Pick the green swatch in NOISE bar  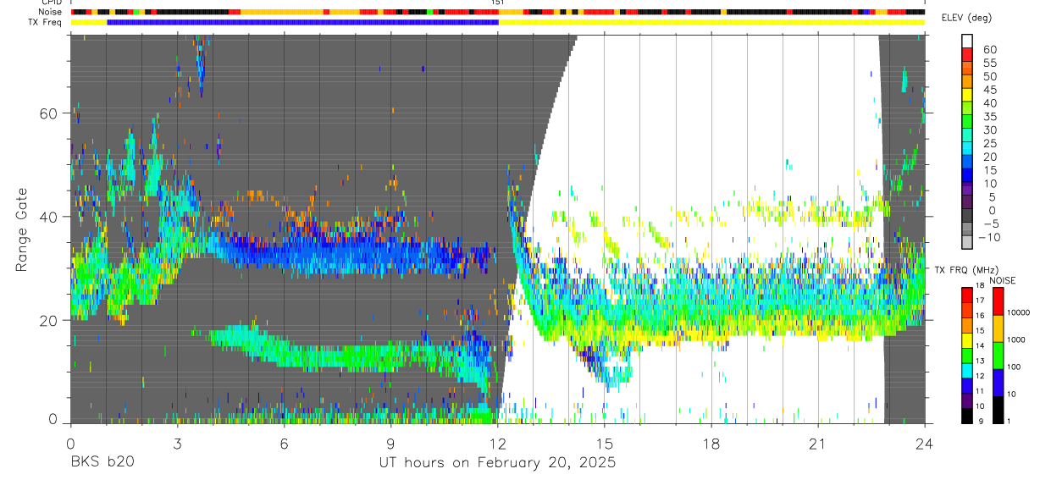996,355
